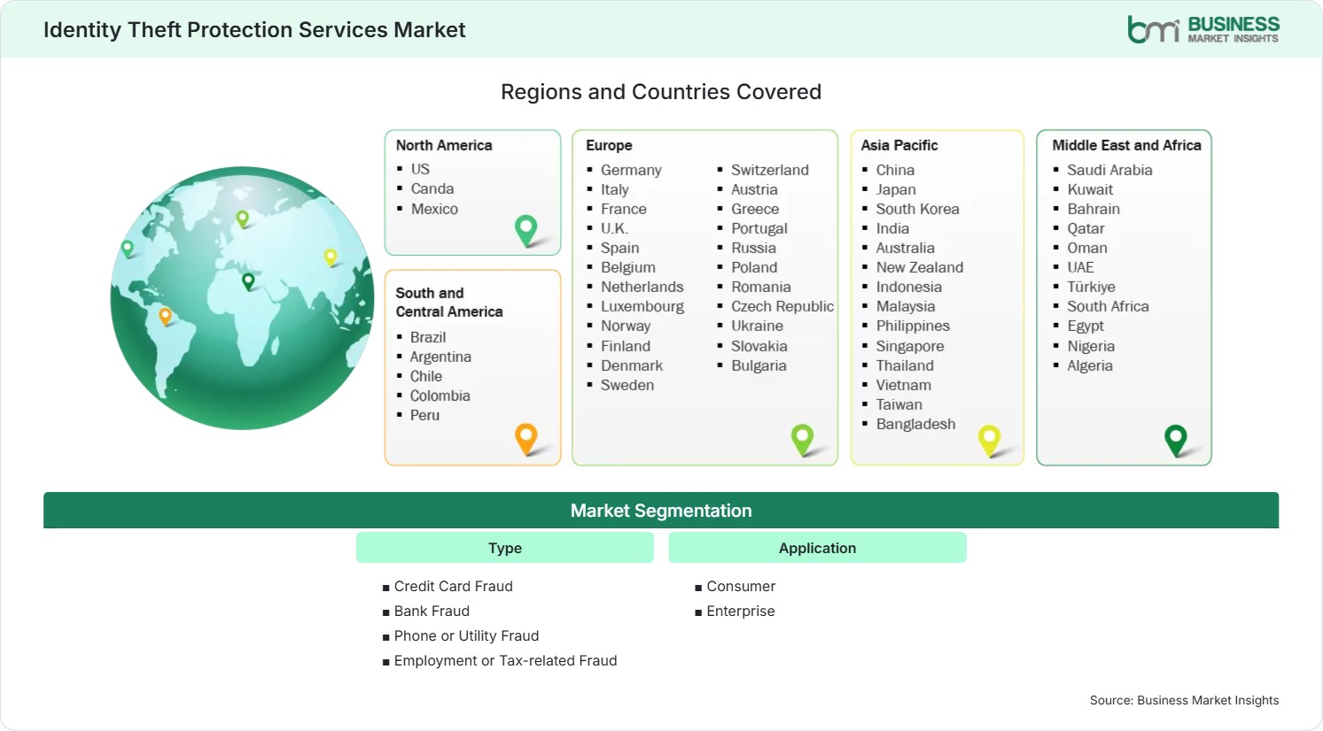Click Bulgaria in the Europe list
Screen dimensions: 1323x731
tap(759, 365)
